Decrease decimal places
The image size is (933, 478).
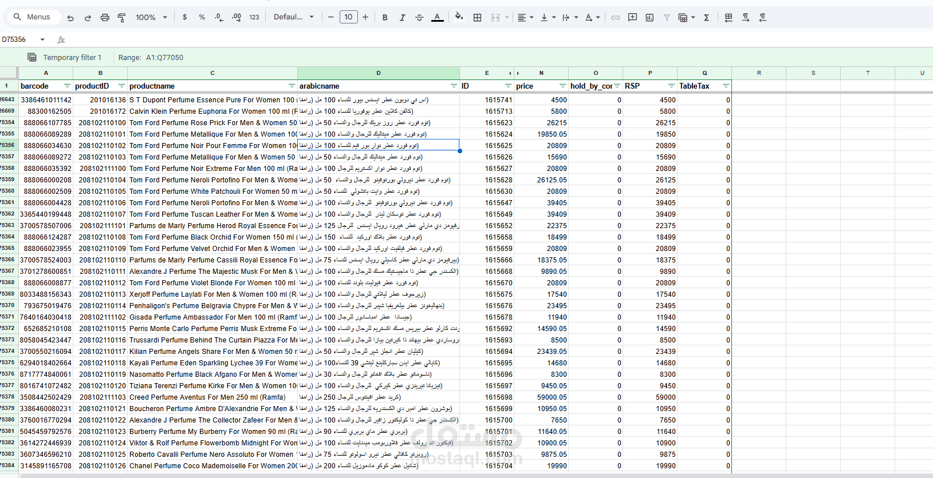click(x=219, y=17)
